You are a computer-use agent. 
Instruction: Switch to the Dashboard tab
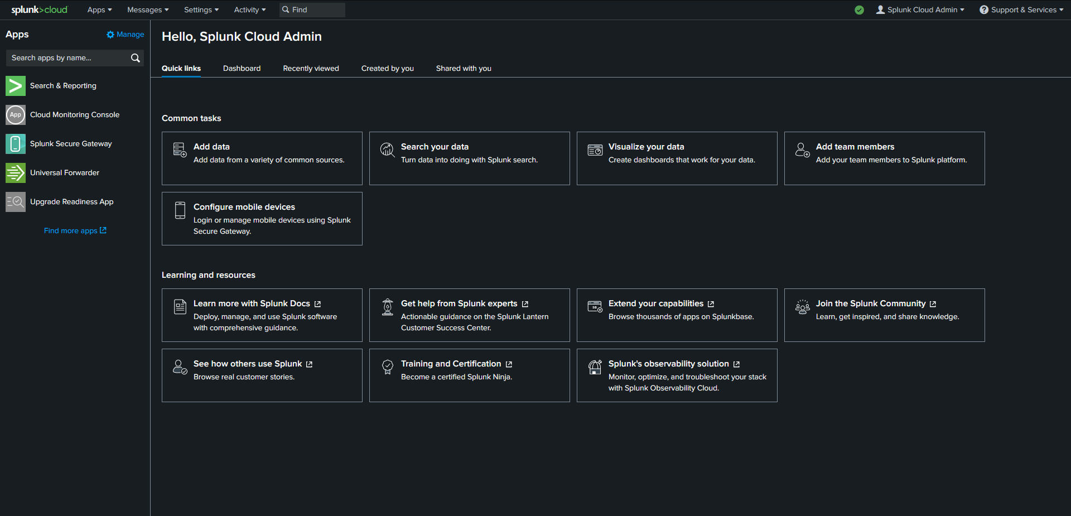[x=242, y=68]
